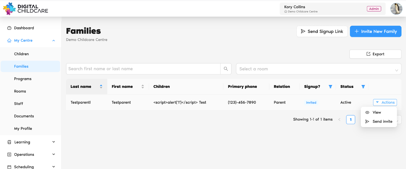Open the Select a room dropdown

(318, 69)
